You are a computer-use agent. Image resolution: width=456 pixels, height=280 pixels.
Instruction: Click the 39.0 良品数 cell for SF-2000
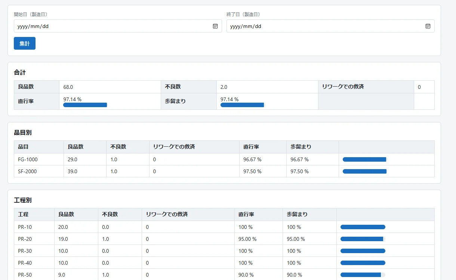pyautogui.click(x=85, y=171)
